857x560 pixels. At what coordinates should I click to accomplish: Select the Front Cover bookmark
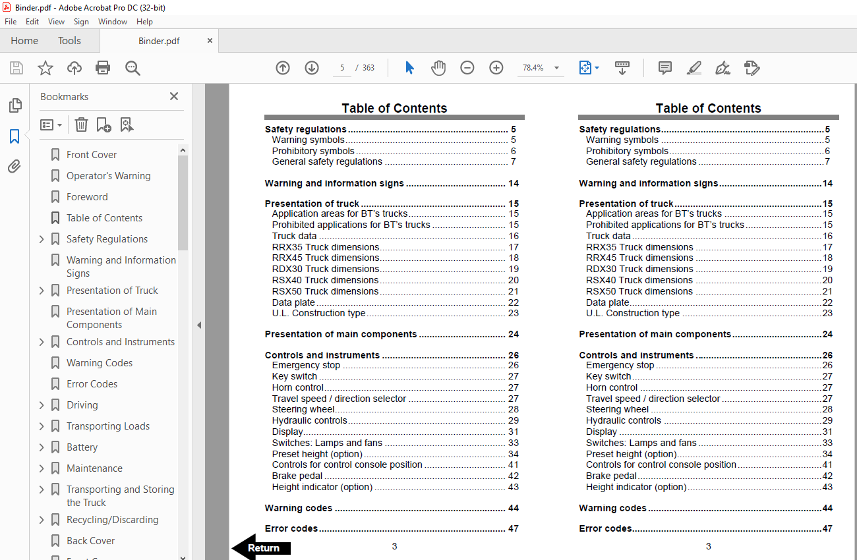pos(92,155)
